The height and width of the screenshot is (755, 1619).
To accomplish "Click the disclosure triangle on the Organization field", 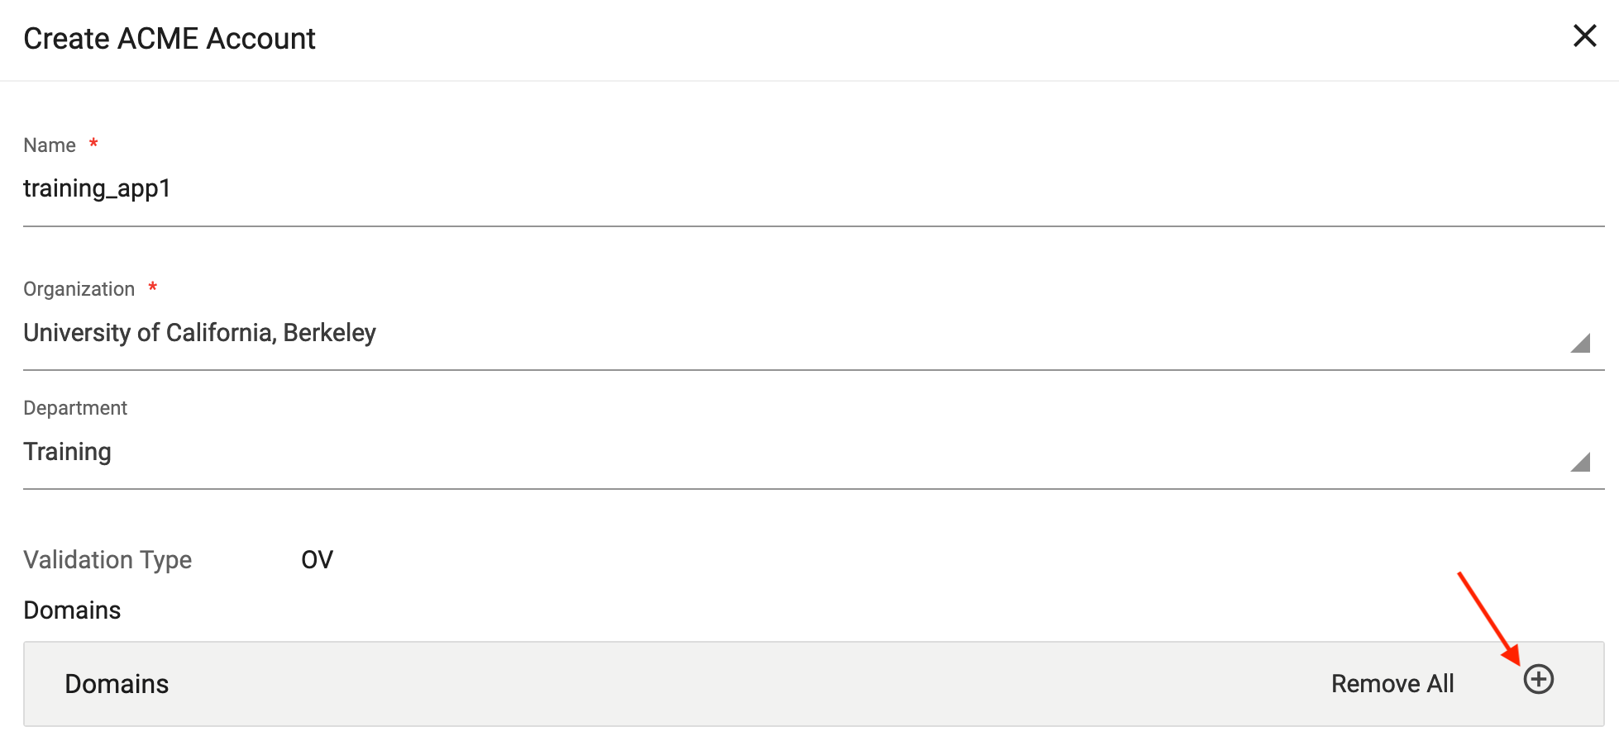I will pos(1583,343).
